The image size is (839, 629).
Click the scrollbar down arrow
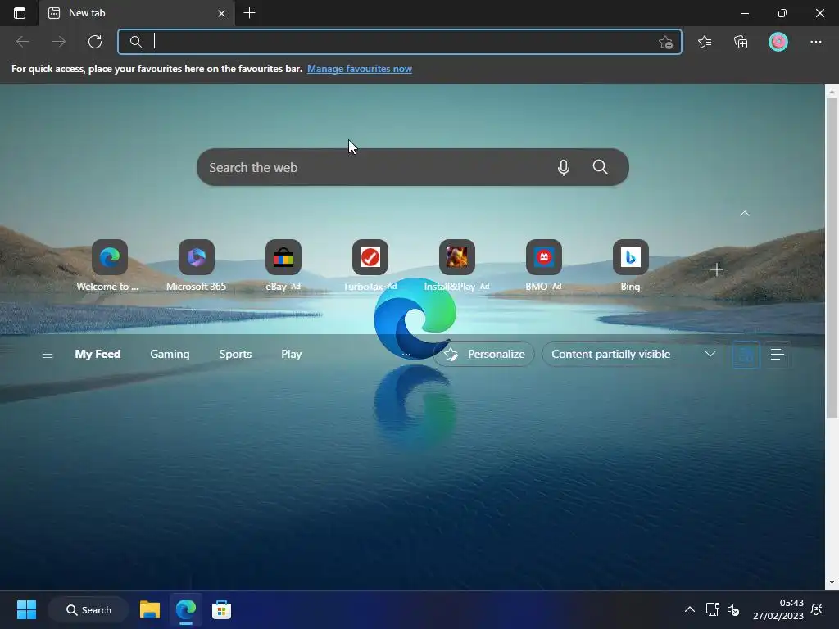pyautogui.click(x=832, y=582)
